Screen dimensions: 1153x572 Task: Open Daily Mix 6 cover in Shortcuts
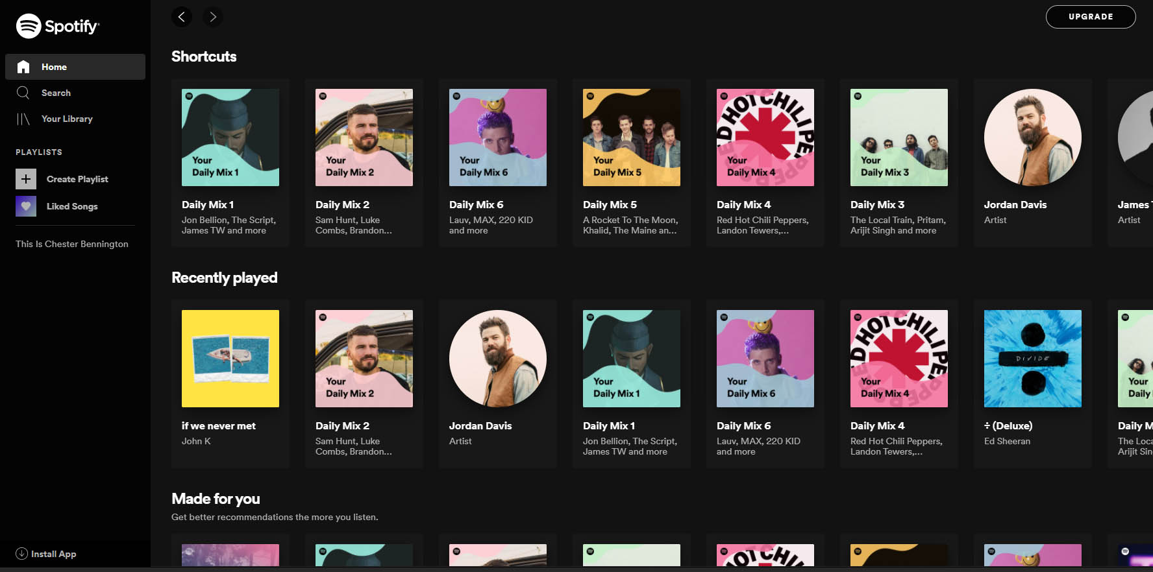pos(498,137)
